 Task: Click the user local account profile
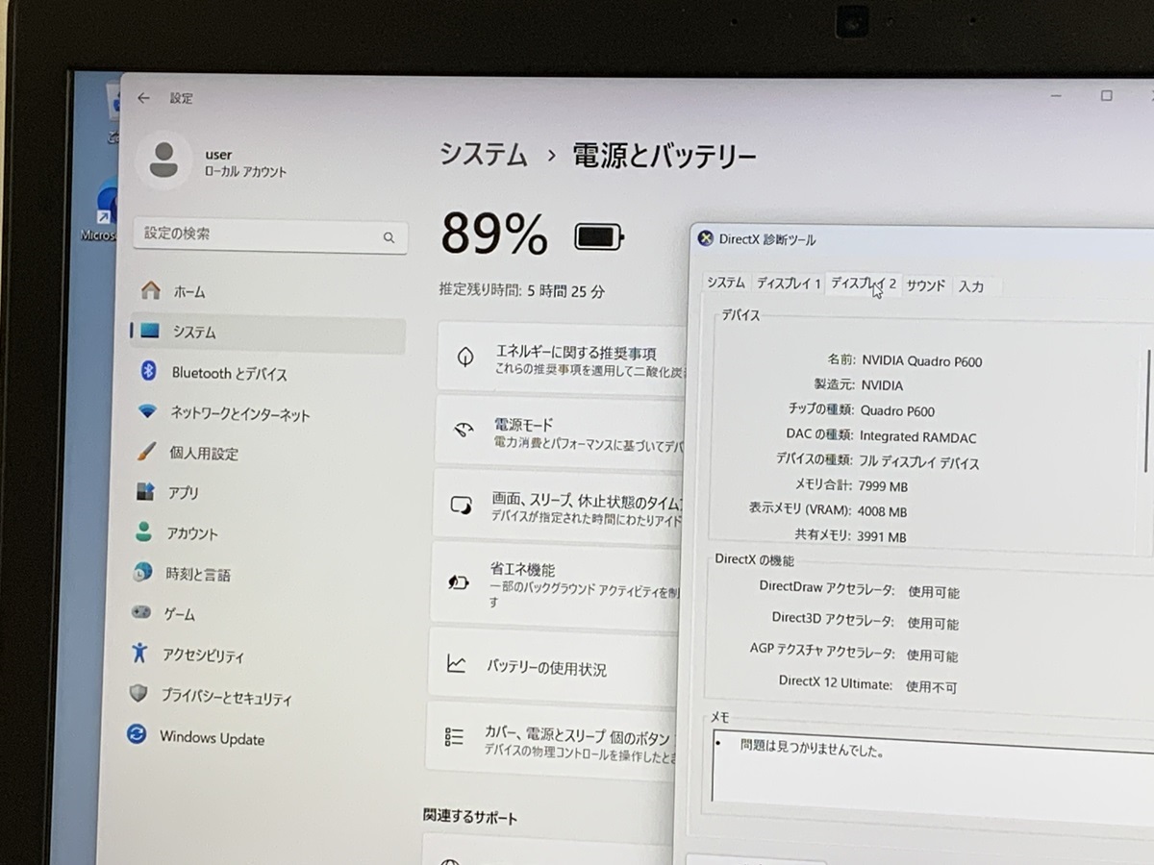point(219,162)
